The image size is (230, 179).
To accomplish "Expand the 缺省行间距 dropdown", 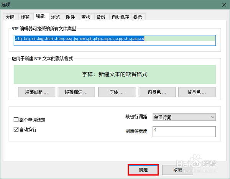I will (x=184, y=117).
